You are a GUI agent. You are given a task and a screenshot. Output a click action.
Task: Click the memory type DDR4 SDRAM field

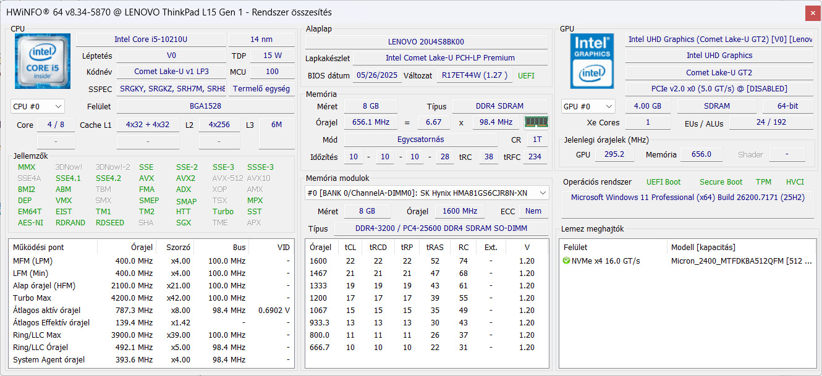[500, 106]
